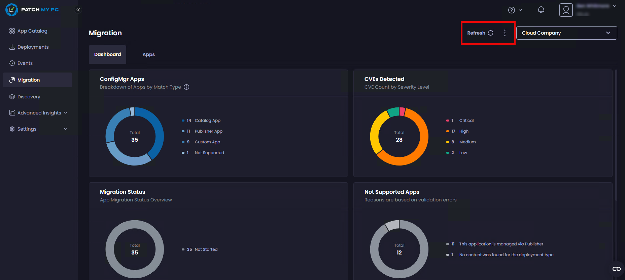Viewport: 625px width, 280px height.
Task: Select the Catalog App legend entry
Action: pos(201,121)
